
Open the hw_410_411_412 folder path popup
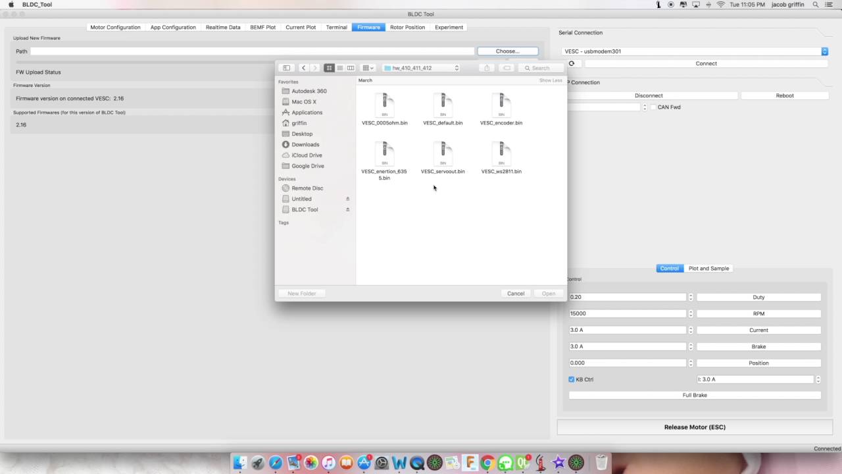421,68
